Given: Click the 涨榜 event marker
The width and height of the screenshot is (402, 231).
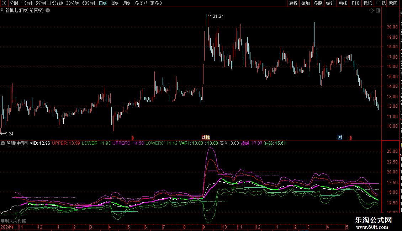Looking at the screenshot, I should click(x=206, y=138).
